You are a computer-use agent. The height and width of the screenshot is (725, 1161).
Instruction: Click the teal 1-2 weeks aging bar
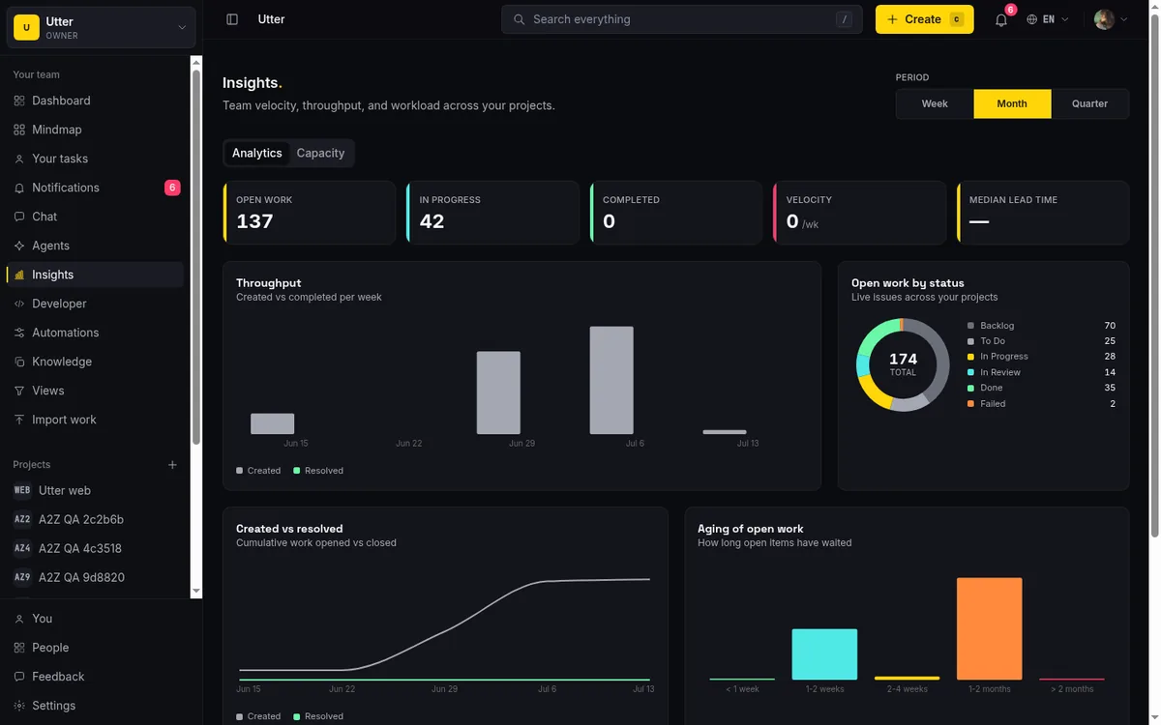coord(824,654)
